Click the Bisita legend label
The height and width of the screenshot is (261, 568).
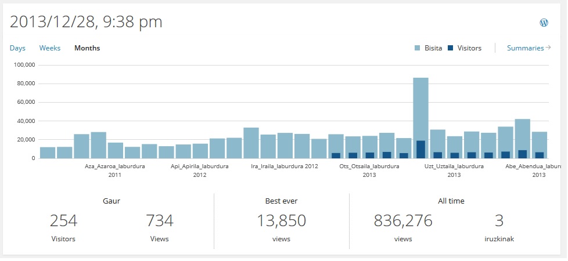click(433, 48)
